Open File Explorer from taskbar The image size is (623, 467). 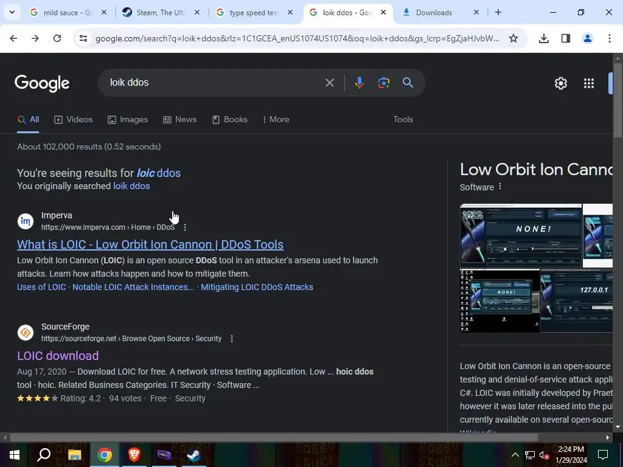[x=74, y=455]
